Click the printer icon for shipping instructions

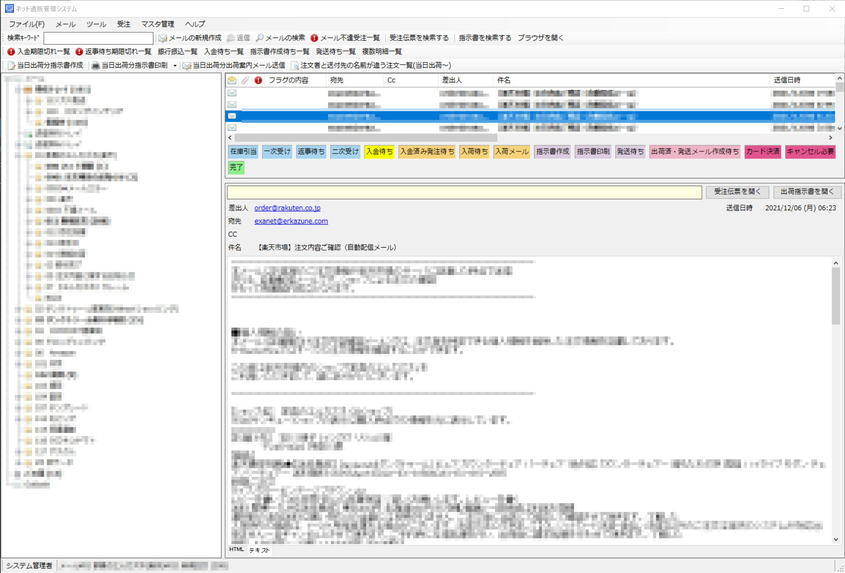pyautogui.click(x=96, y=65)
